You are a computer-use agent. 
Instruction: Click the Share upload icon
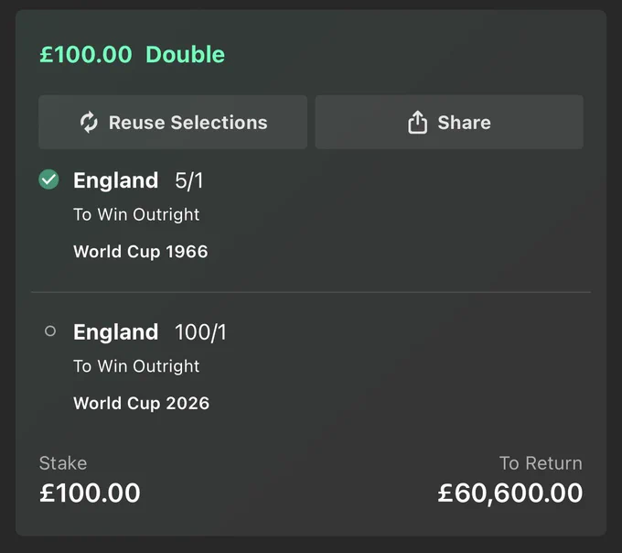click(417, 122)
